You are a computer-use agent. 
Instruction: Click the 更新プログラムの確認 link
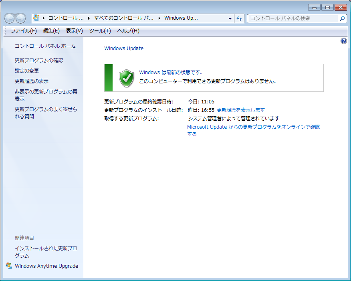pos(39,61)
